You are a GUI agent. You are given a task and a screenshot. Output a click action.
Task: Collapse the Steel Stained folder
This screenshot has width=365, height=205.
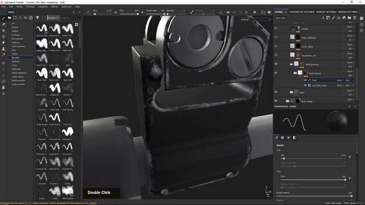[295, 73]
